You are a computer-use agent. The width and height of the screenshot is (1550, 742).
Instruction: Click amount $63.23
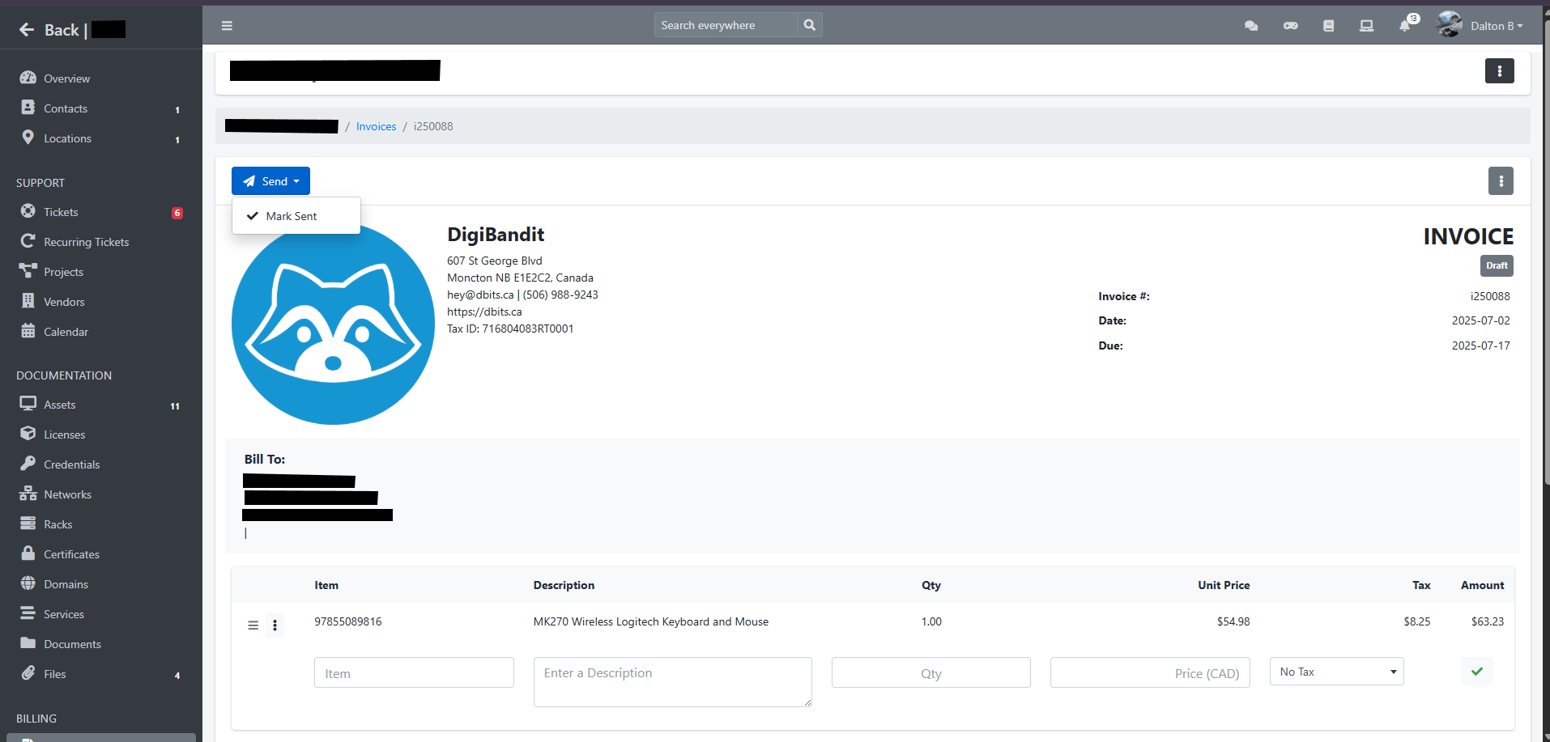[x=1488, y=621]
